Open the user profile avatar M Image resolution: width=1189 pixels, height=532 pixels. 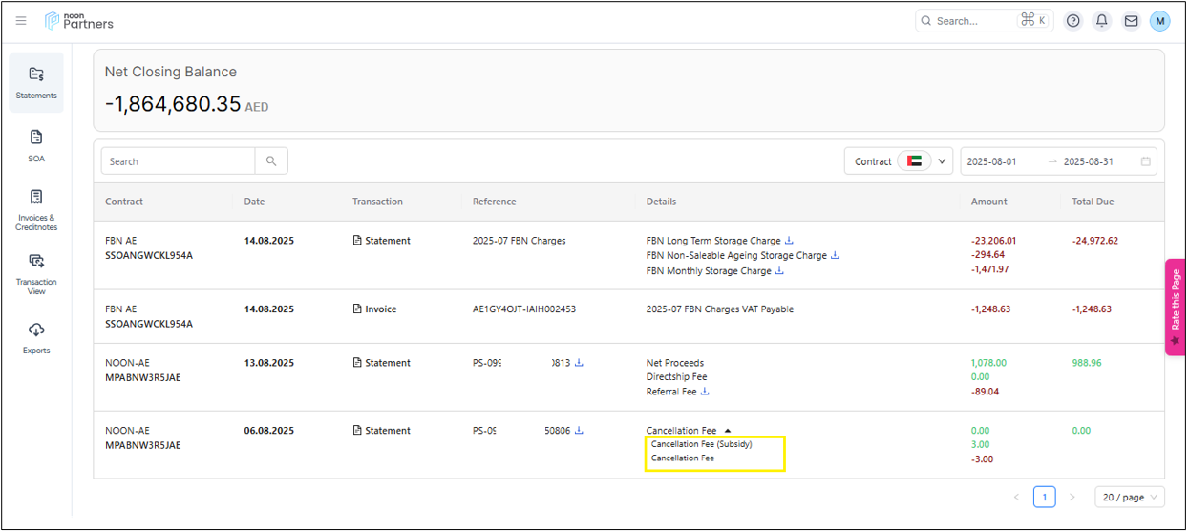click(x=1159, y=21)
